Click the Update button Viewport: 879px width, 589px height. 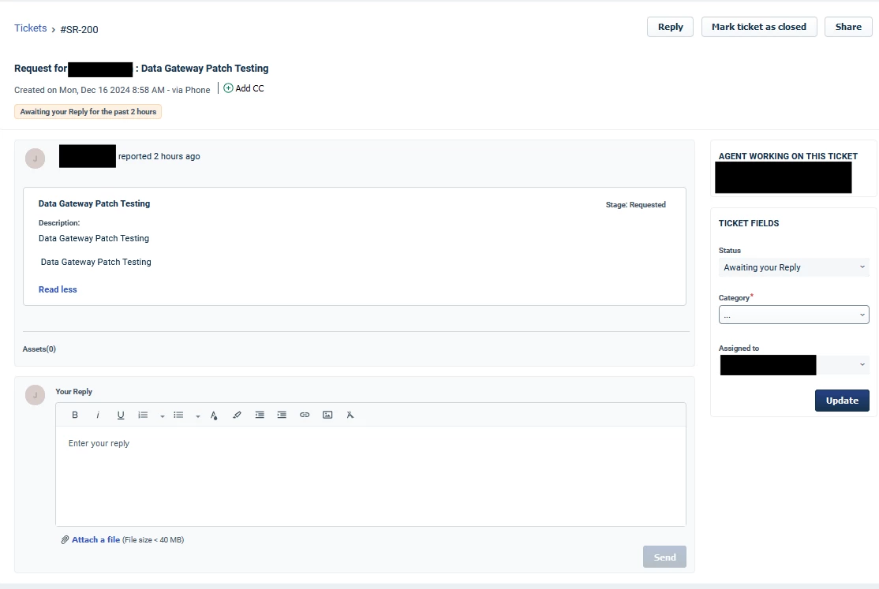842,400
